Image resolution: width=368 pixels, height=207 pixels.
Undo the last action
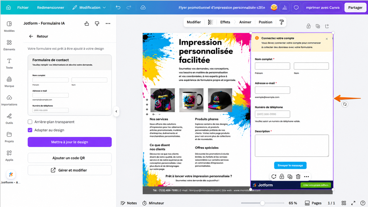pos(118,8)
